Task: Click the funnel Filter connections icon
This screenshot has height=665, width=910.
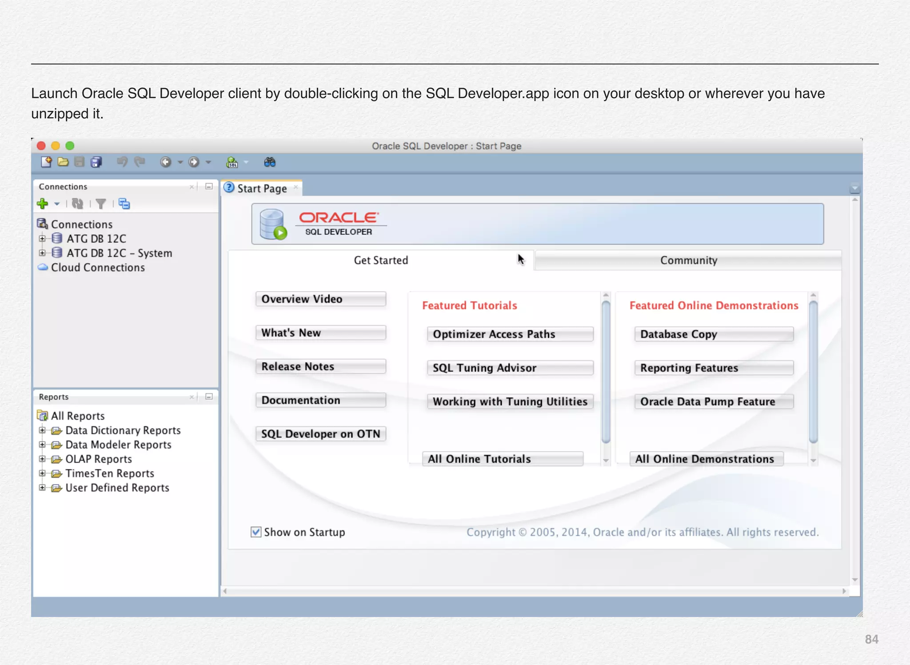Action: pos(101,204)
